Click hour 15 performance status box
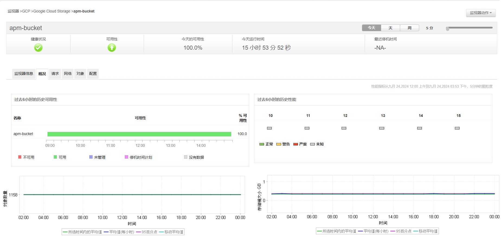The image size is (504, 239). click(457, 128)
